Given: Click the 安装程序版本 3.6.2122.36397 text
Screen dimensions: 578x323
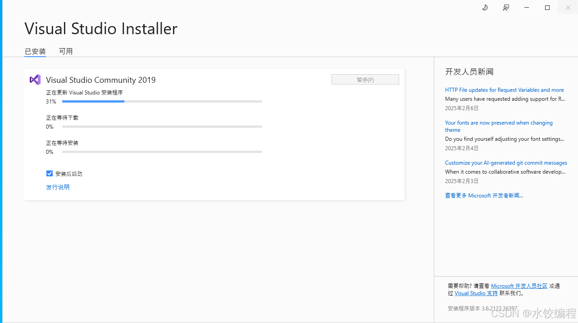Looking at the screenshot, I should click(x=482, y=309).
